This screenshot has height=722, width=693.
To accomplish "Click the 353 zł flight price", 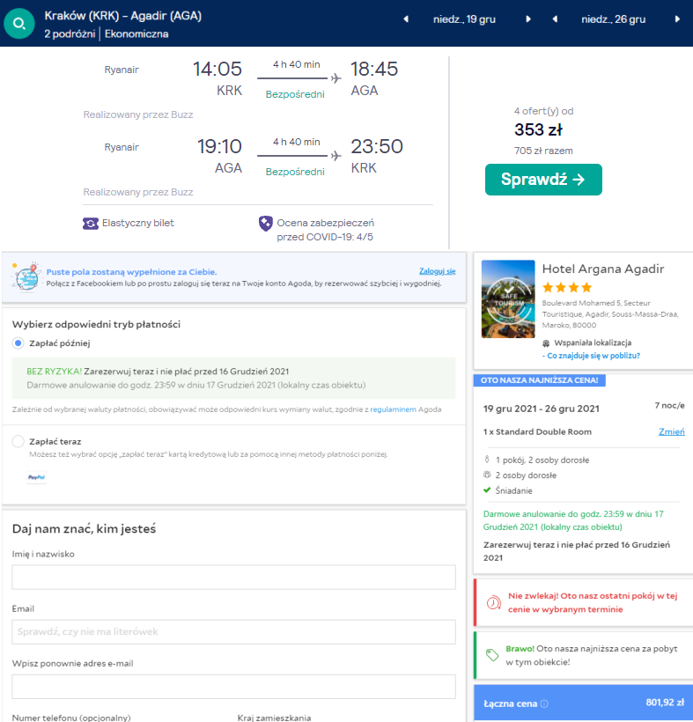I will click(538, 129).
